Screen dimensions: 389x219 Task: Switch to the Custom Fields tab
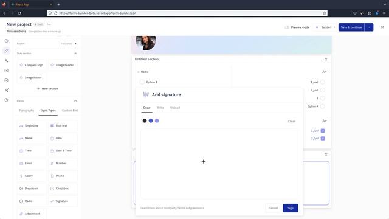[x=70, y=111]
